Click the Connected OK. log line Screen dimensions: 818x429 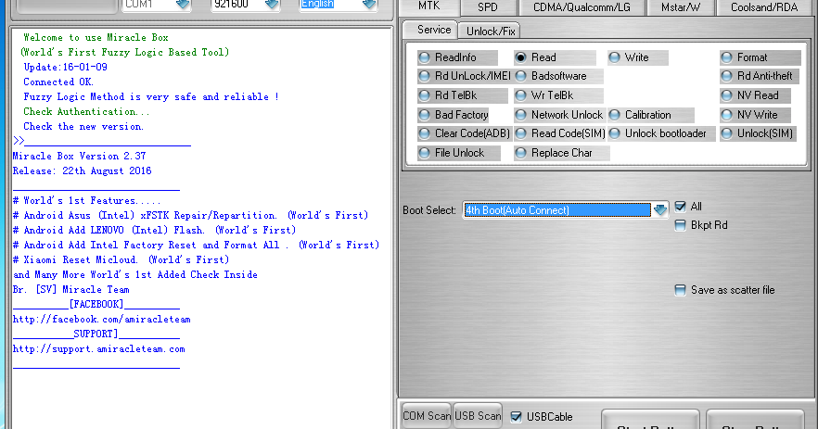pos(58,82)
